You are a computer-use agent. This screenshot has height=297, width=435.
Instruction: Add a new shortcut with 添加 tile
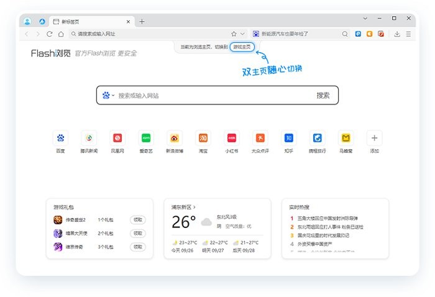coord(374,138)
